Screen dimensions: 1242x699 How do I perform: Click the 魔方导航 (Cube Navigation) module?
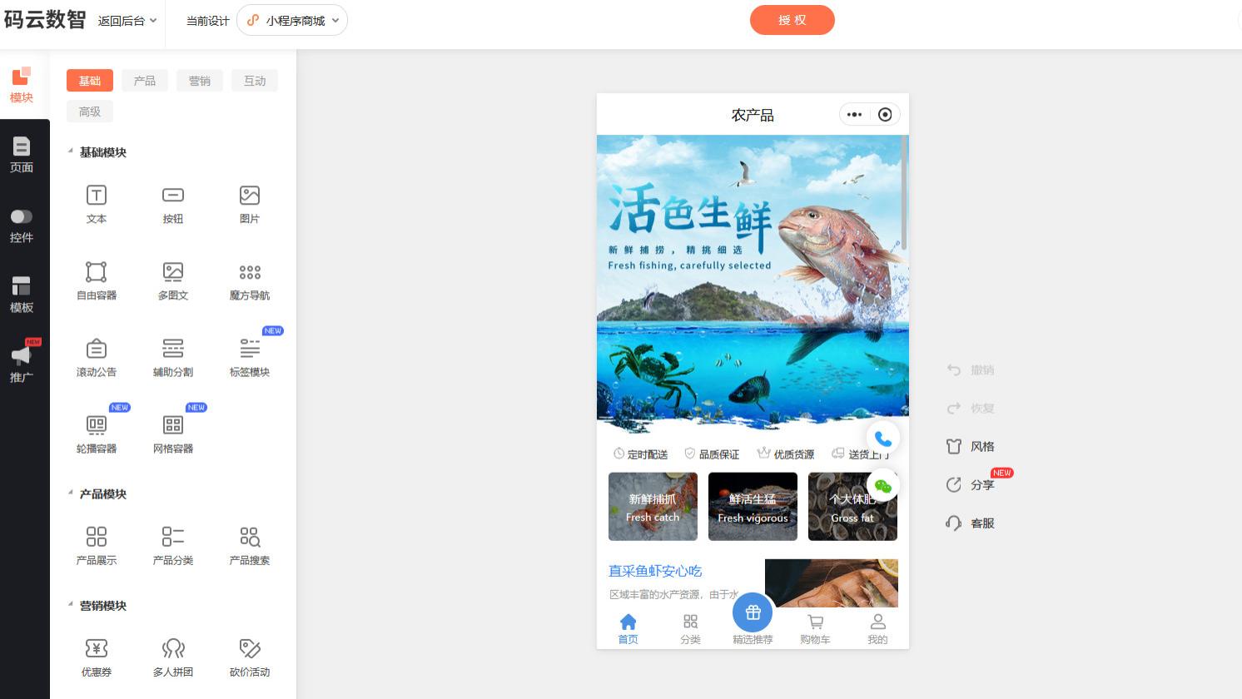pos(250,280)
